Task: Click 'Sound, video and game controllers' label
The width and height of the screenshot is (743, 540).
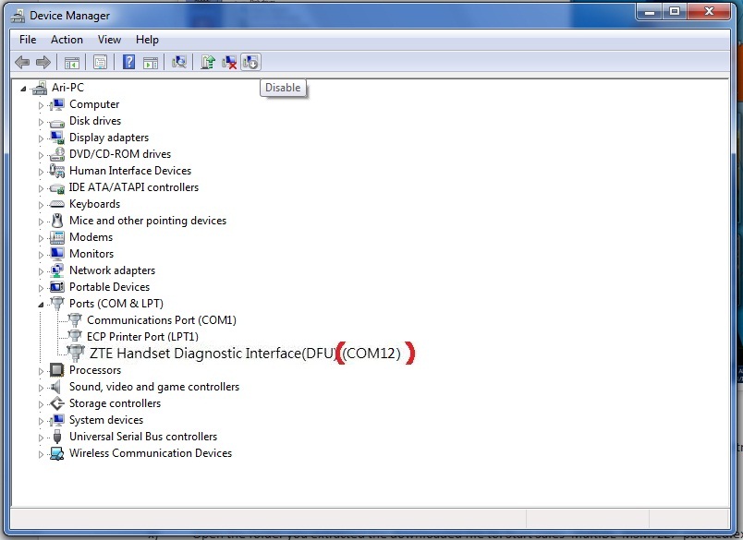Action: pos(154,387)
